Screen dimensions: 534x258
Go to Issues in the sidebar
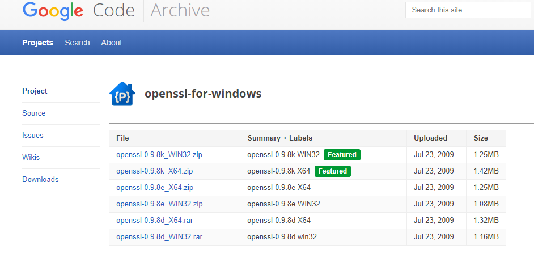(33, 136)
